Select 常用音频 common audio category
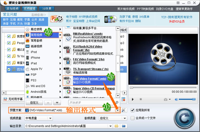This screenshot has height=132, width=200. (43, 41)
